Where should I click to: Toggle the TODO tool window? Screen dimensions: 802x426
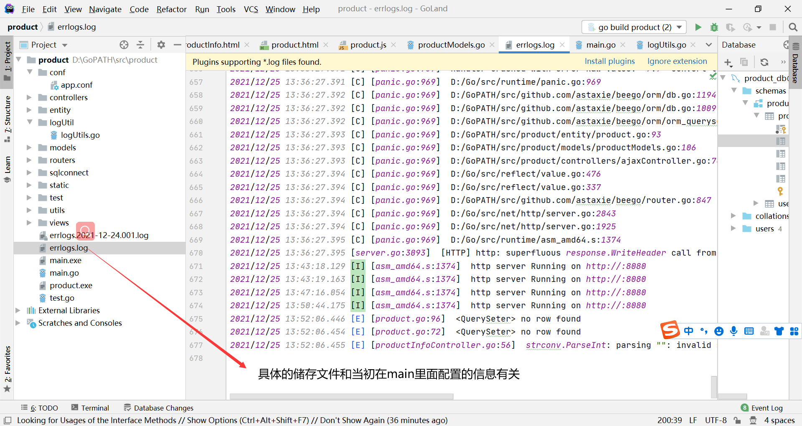click(x=40, y=408)
